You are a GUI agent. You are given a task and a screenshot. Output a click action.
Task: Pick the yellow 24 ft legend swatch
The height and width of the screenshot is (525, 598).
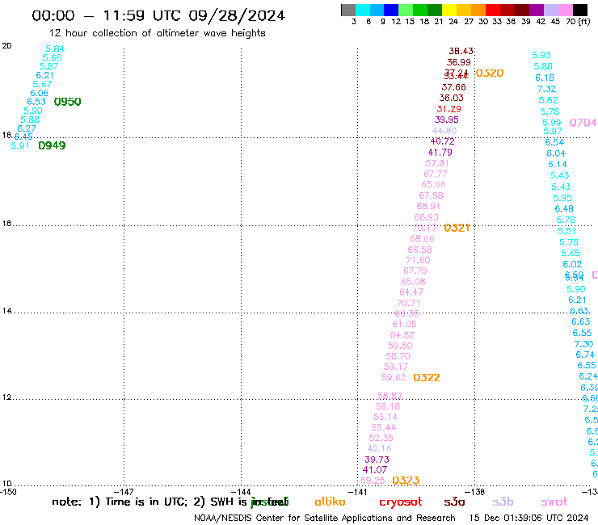click(x=449, y=10)
